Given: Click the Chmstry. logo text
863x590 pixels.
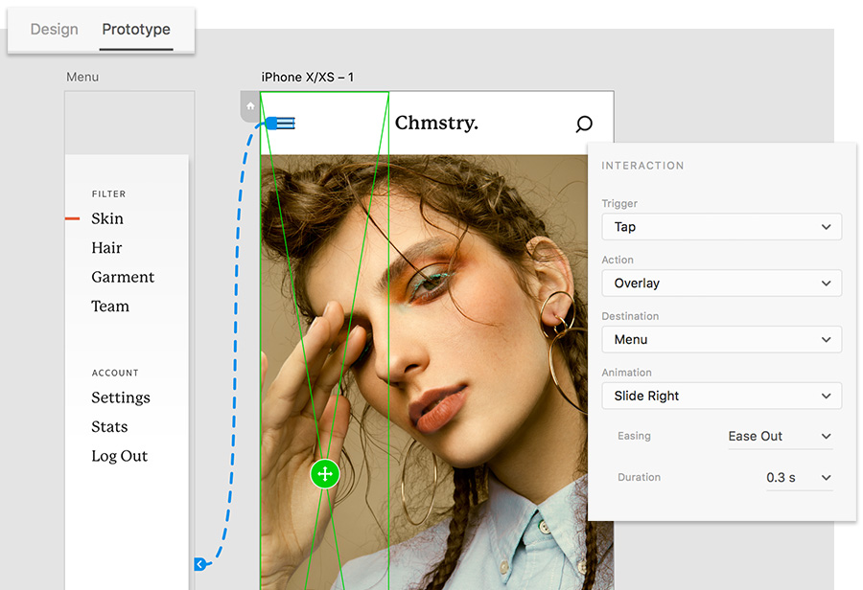Looking at the screenshot, I should [x=436, y=123].
